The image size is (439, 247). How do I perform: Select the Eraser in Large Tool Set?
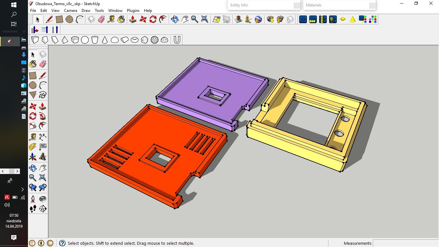(43, 64)
